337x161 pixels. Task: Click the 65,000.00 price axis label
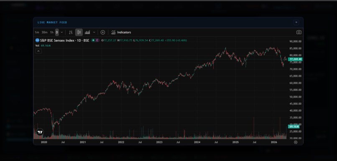click(x=296, y=76)
